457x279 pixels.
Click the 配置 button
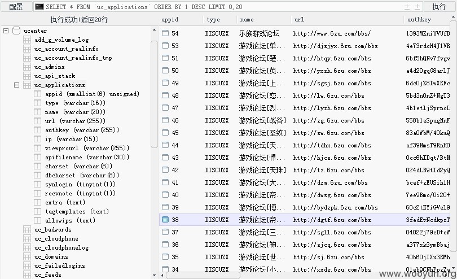(16, 6)
